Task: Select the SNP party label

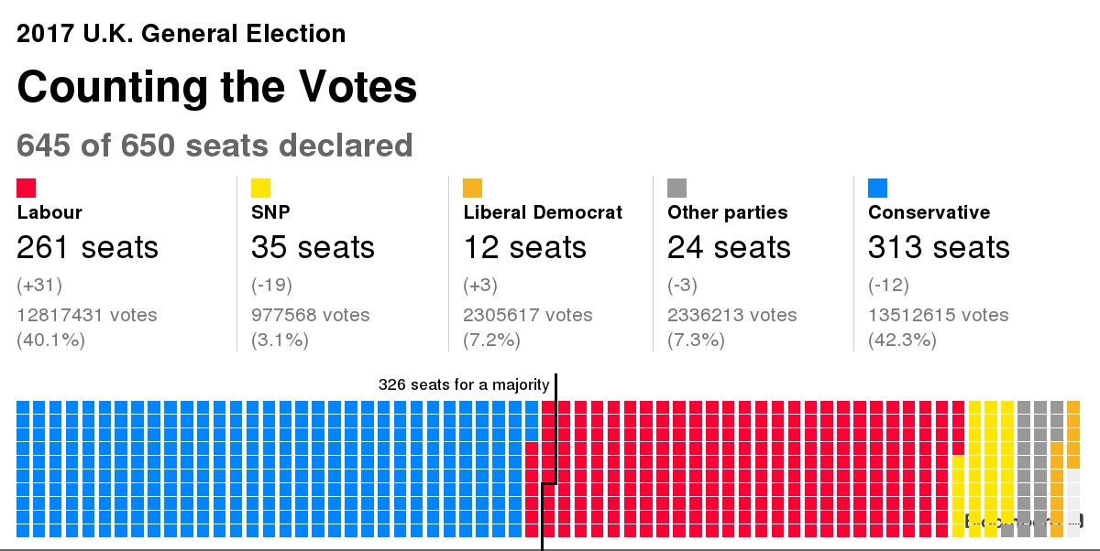Action: 269,212
